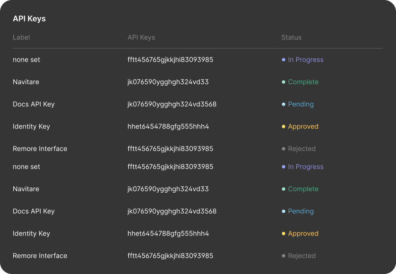Click the purple dot beside the topmost In Progress
396x274 pixels.
(283, 59)
